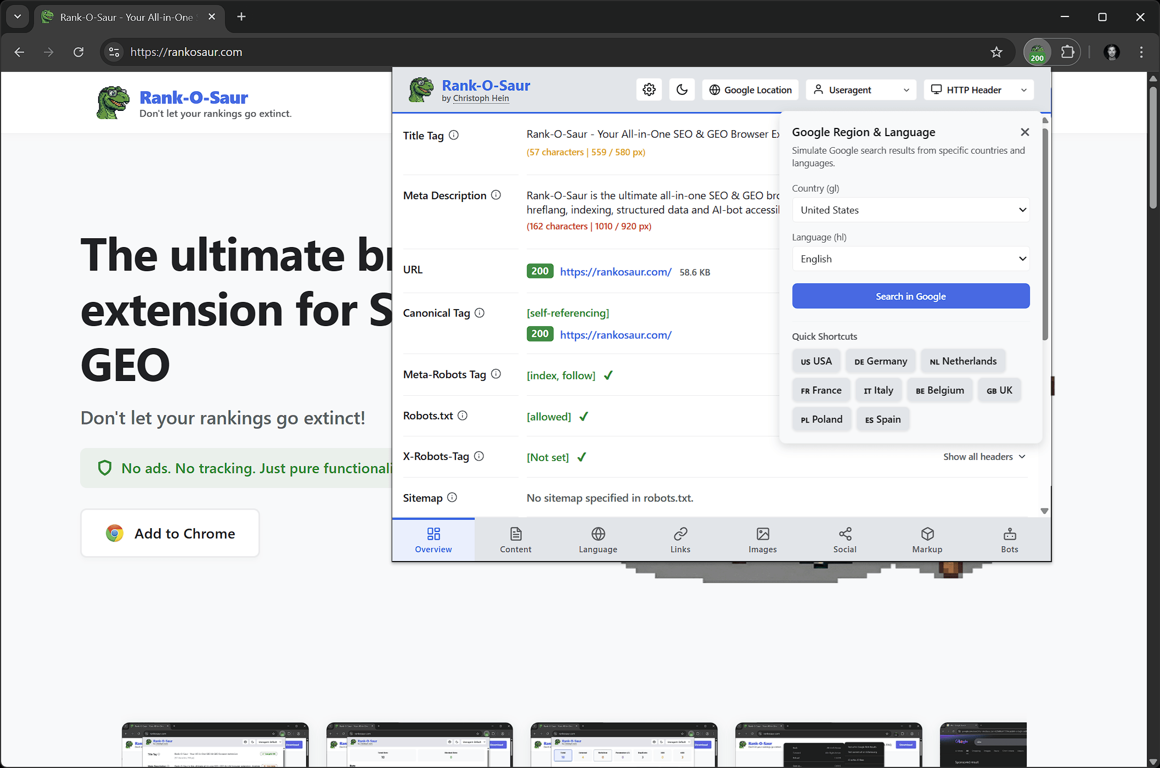This screenshot has width=1160, height=768.
Task: Click the Meta Description info icon
Action: [x=496, y=195]
